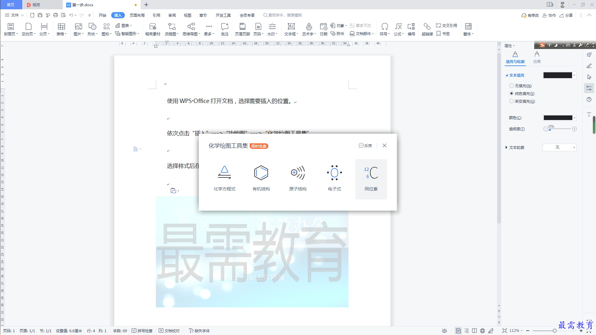Increase transparency with the plus button
The width and height of the screenshot is (596, 335).
pos(574,129)
